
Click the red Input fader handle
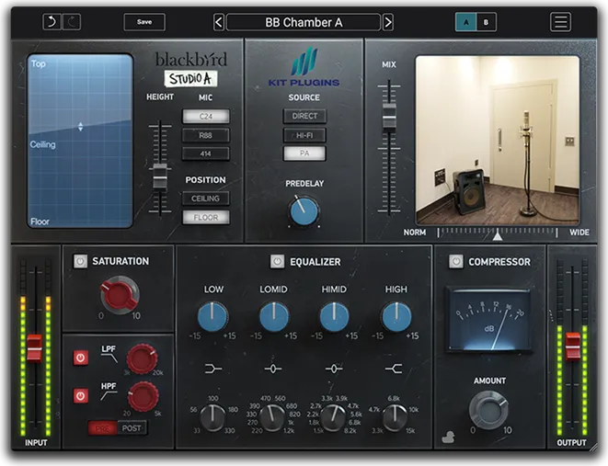pyautogui.click(x=34, y=347)
